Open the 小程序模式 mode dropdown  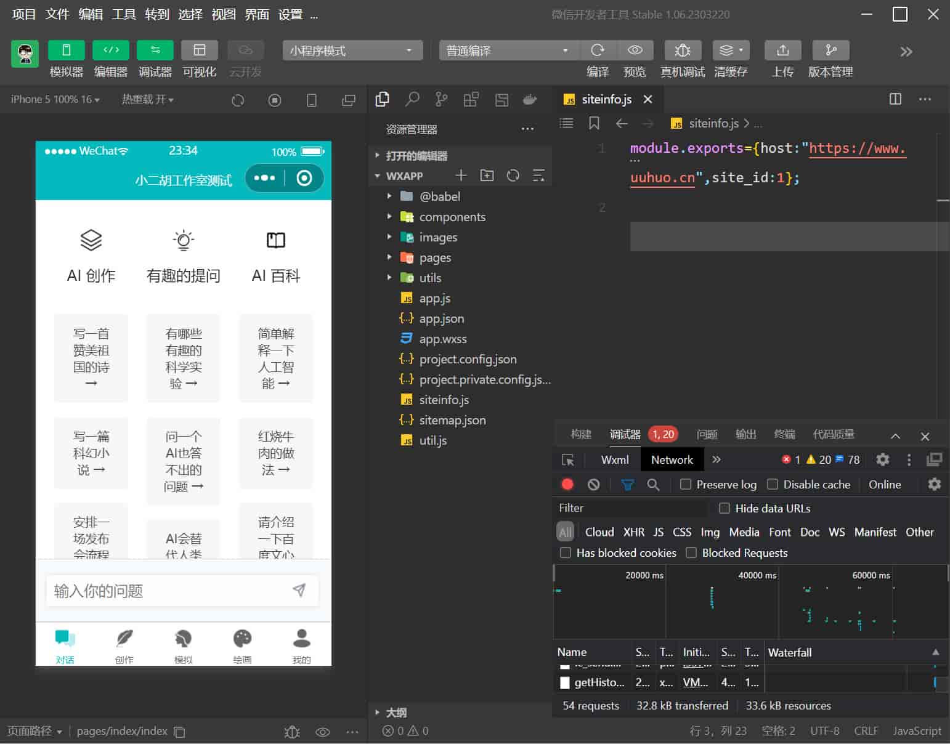(352, 51)
